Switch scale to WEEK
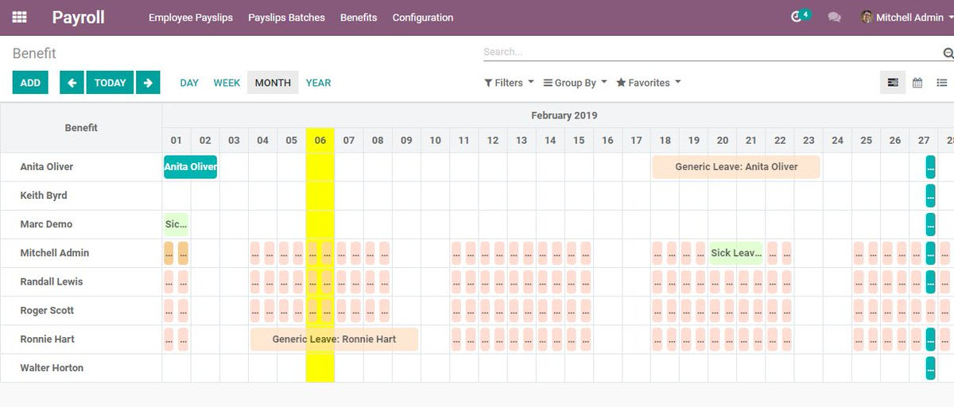954x407 pixels. click(x=227, y=83)
